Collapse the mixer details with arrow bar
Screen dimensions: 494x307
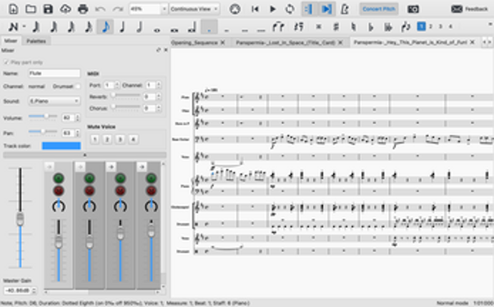84,155
